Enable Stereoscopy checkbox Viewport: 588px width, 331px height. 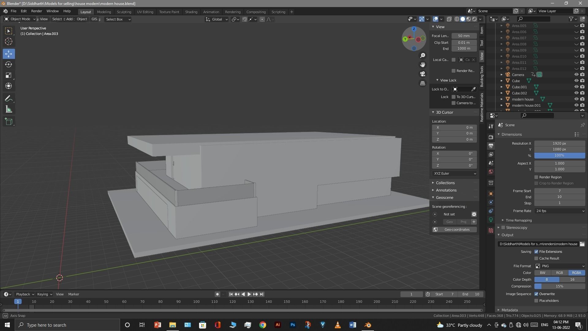tap(503, 228)
